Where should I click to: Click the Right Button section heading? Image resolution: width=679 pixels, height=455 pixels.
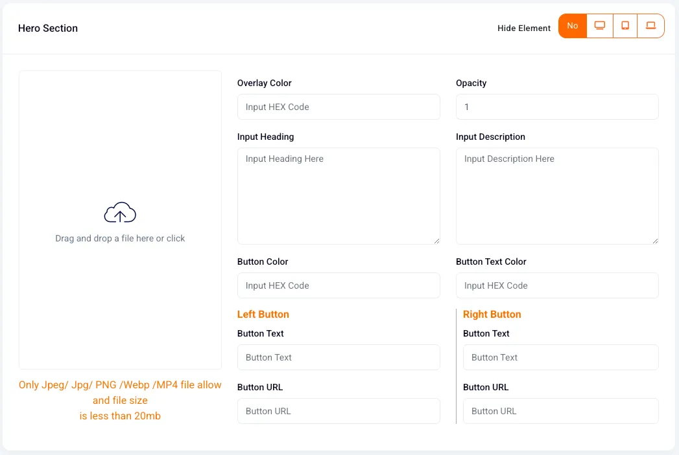(x=492, y=315)
